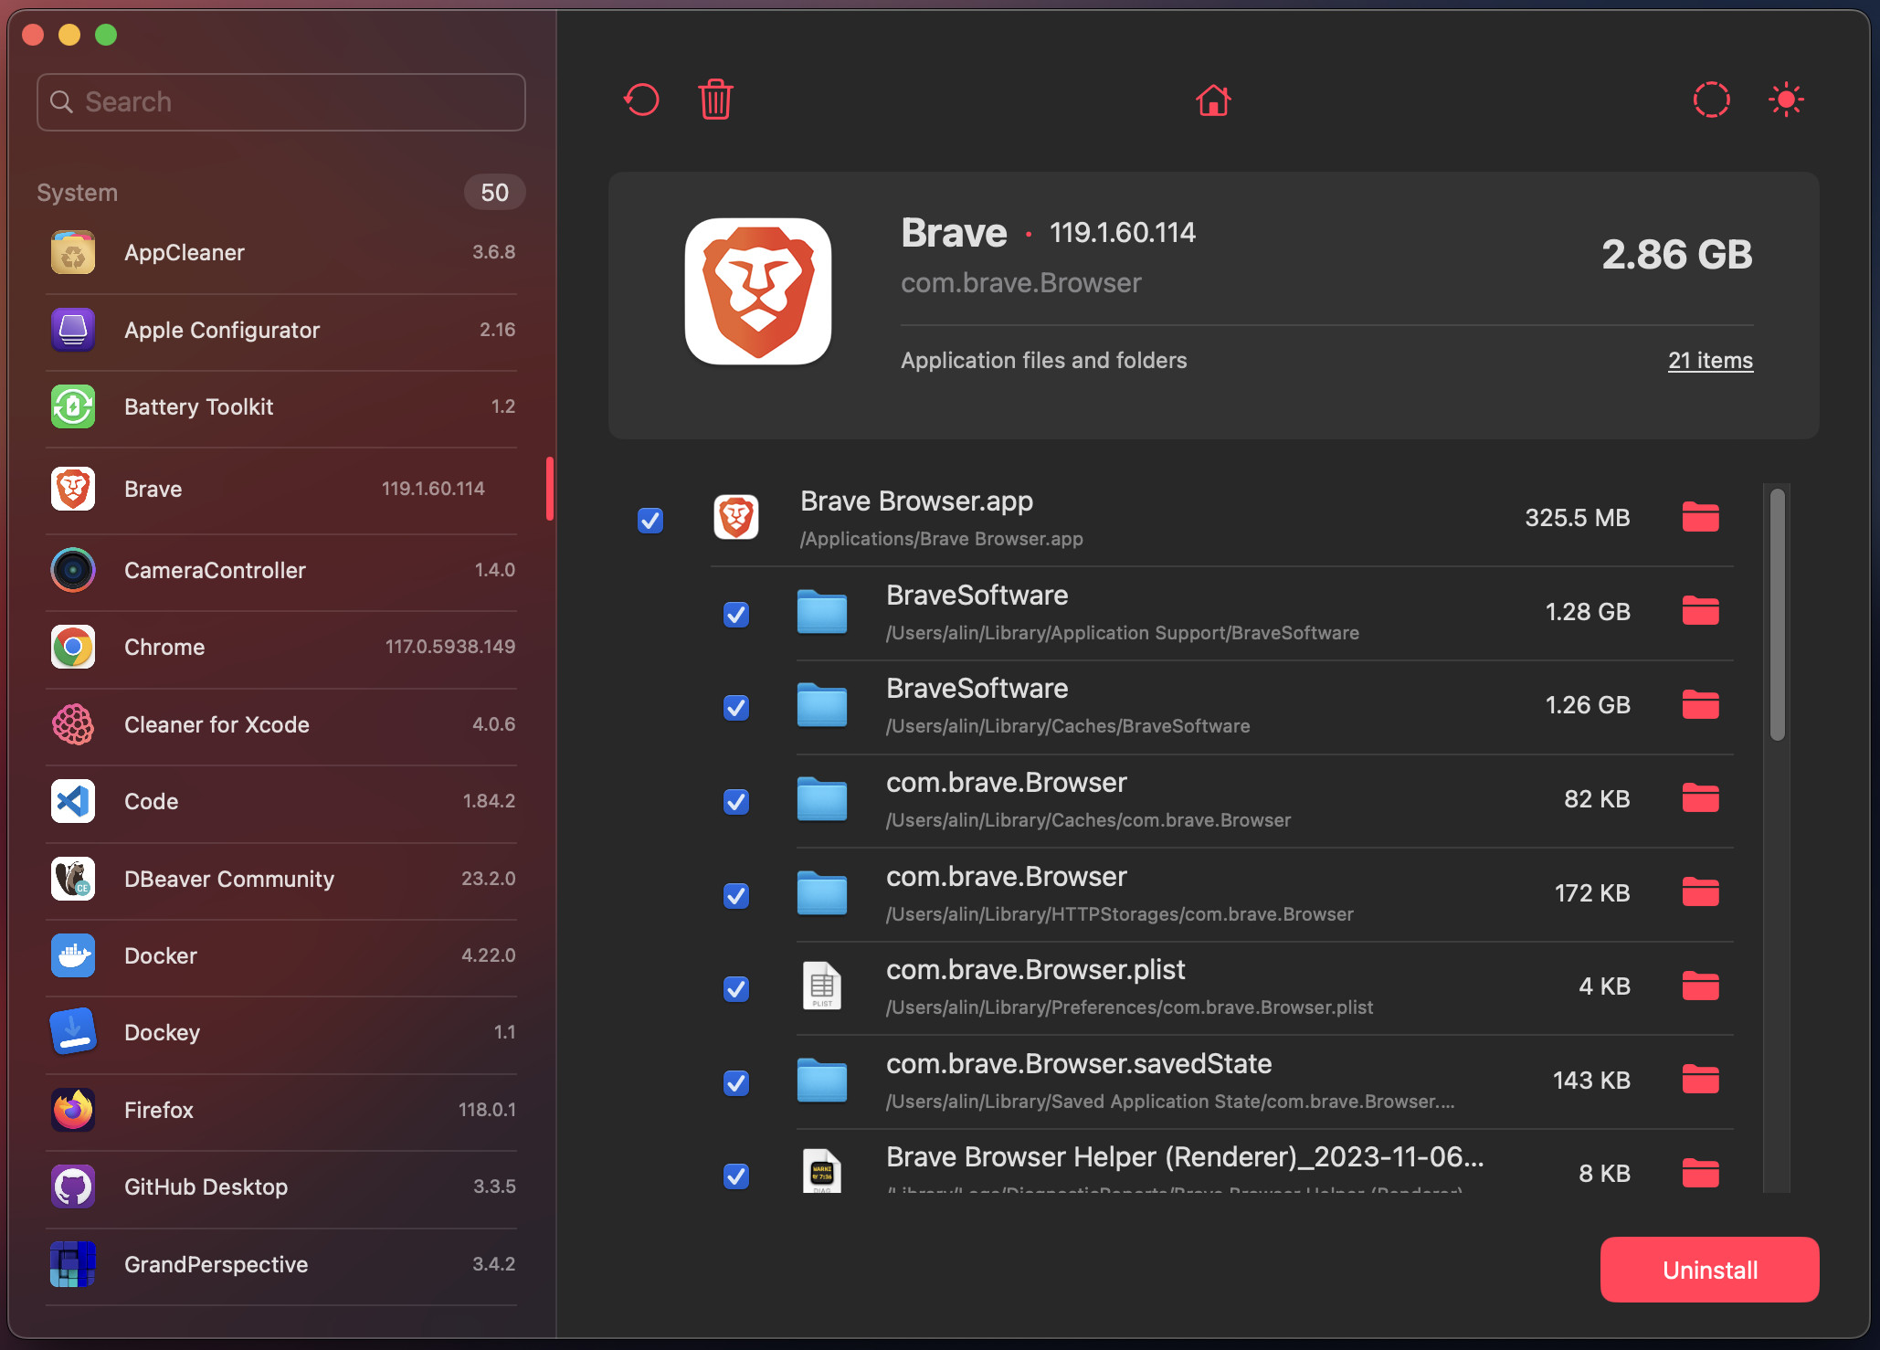
Task: Click the large Brave lion app icon
Action: click(758, 291)
